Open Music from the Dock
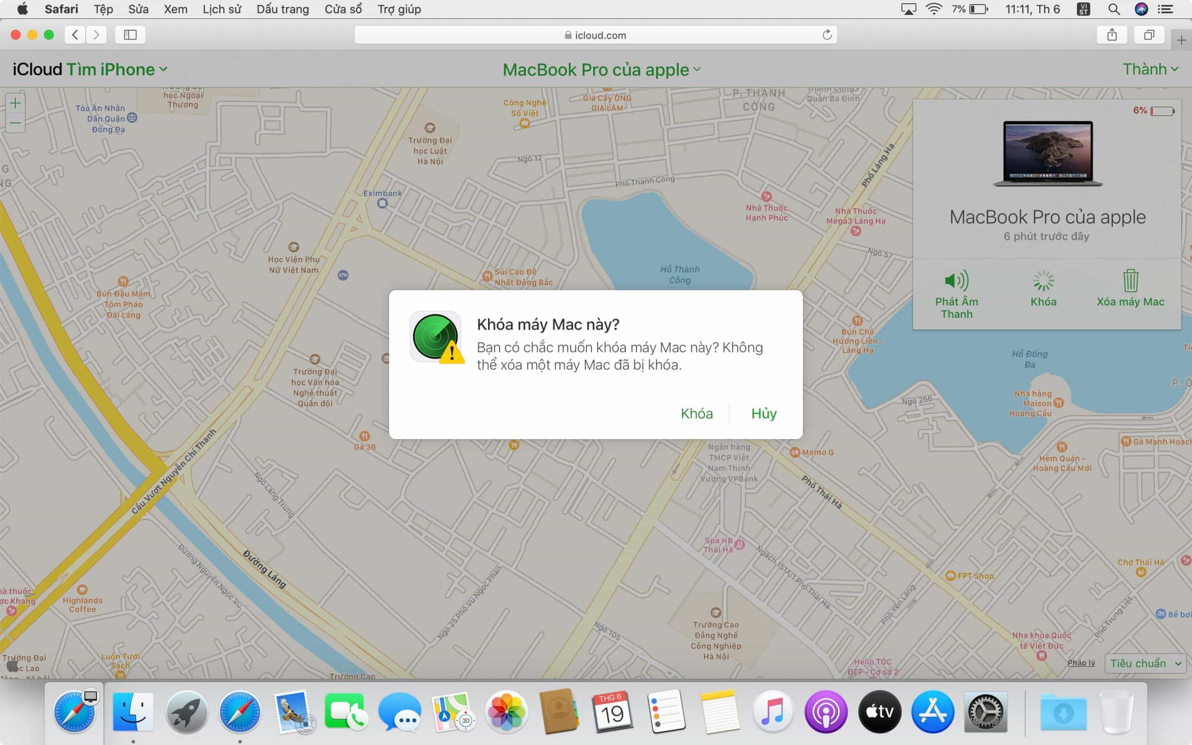The image size is (1192, 745). (x=772, y=711)
